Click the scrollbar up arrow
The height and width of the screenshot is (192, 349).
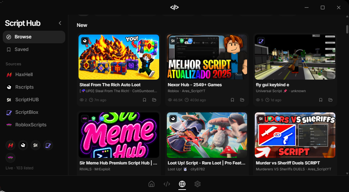click(x=347, y=16)
